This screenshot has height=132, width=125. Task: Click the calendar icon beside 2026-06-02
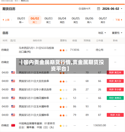point(98,9)
